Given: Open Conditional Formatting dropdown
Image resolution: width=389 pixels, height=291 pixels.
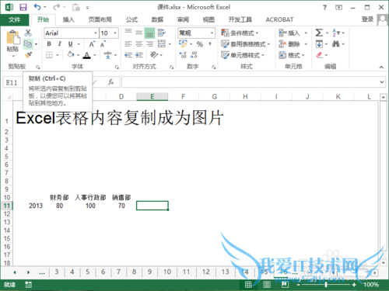Looking at the screenshot, I should (240, 33).
